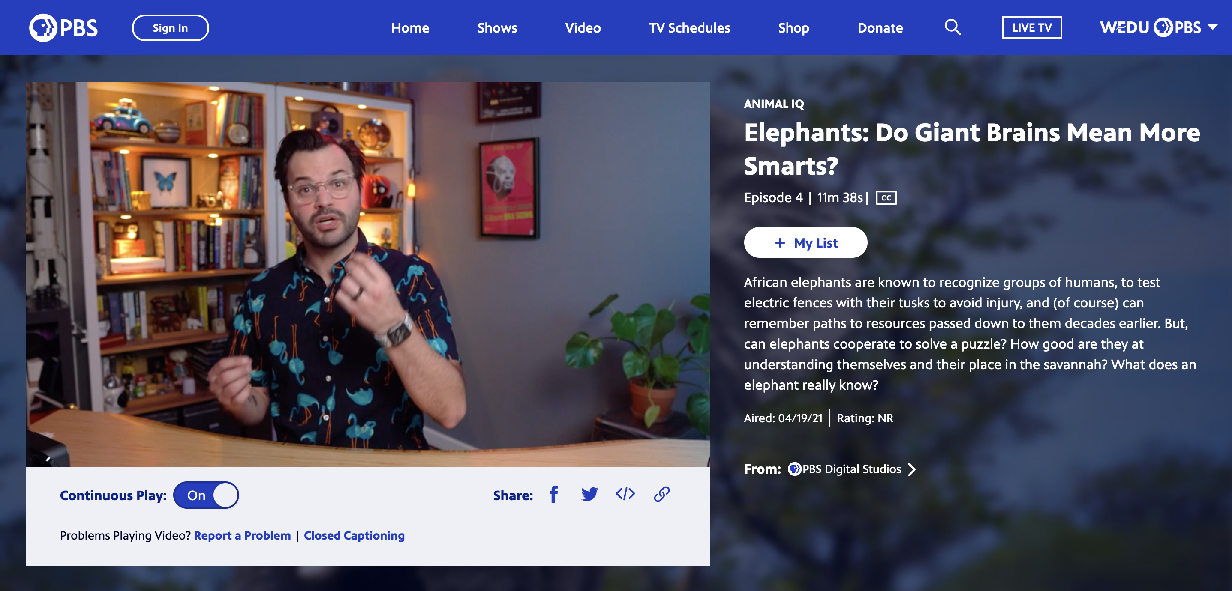The height and width of the screenshot is (591, 1232).
Task: Navigate to the Video section
Action: [583, 28]
